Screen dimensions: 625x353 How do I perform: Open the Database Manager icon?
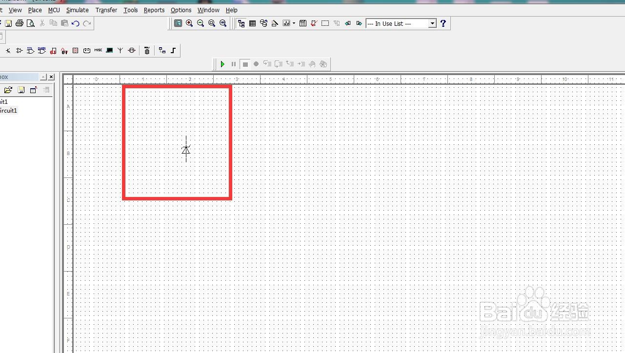click(263, 23)
